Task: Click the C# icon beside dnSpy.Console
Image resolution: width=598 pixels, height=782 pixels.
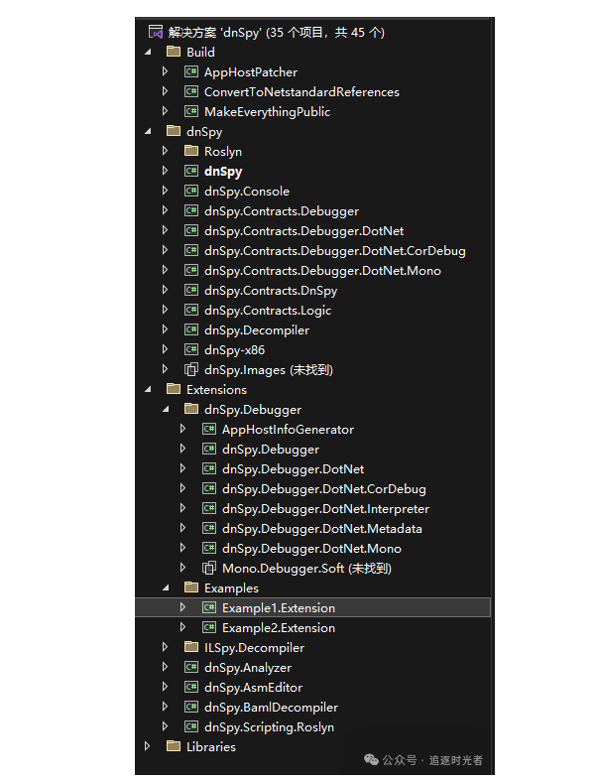Action: [191, 191]
